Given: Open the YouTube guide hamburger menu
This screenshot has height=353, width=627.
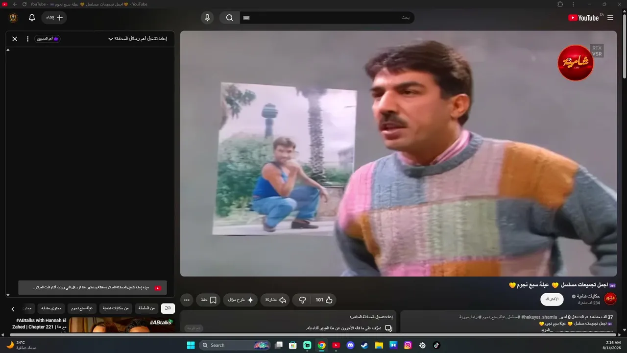Looking at the screenshot, I should pos(610,18).
